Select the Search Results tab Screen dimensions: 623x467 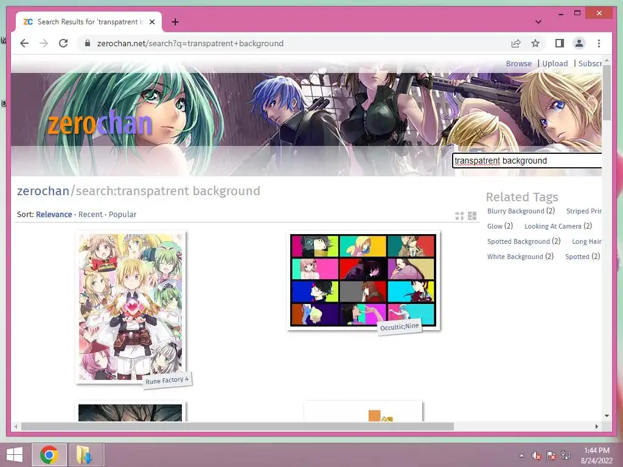pos(89,22)
